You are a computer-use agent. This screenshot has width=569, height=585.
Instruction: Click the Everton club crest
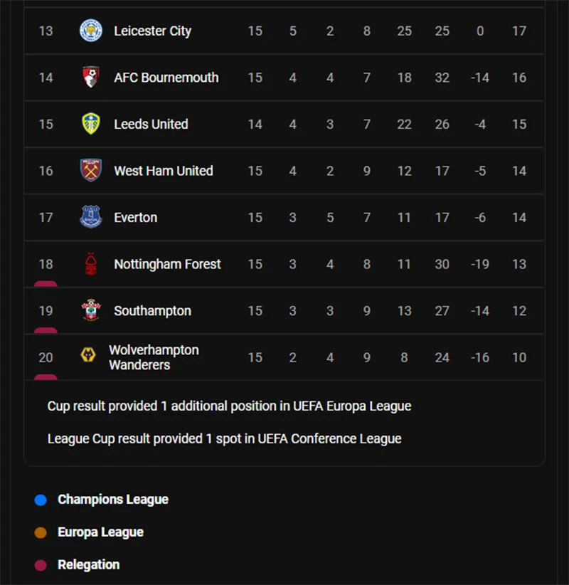90,217
